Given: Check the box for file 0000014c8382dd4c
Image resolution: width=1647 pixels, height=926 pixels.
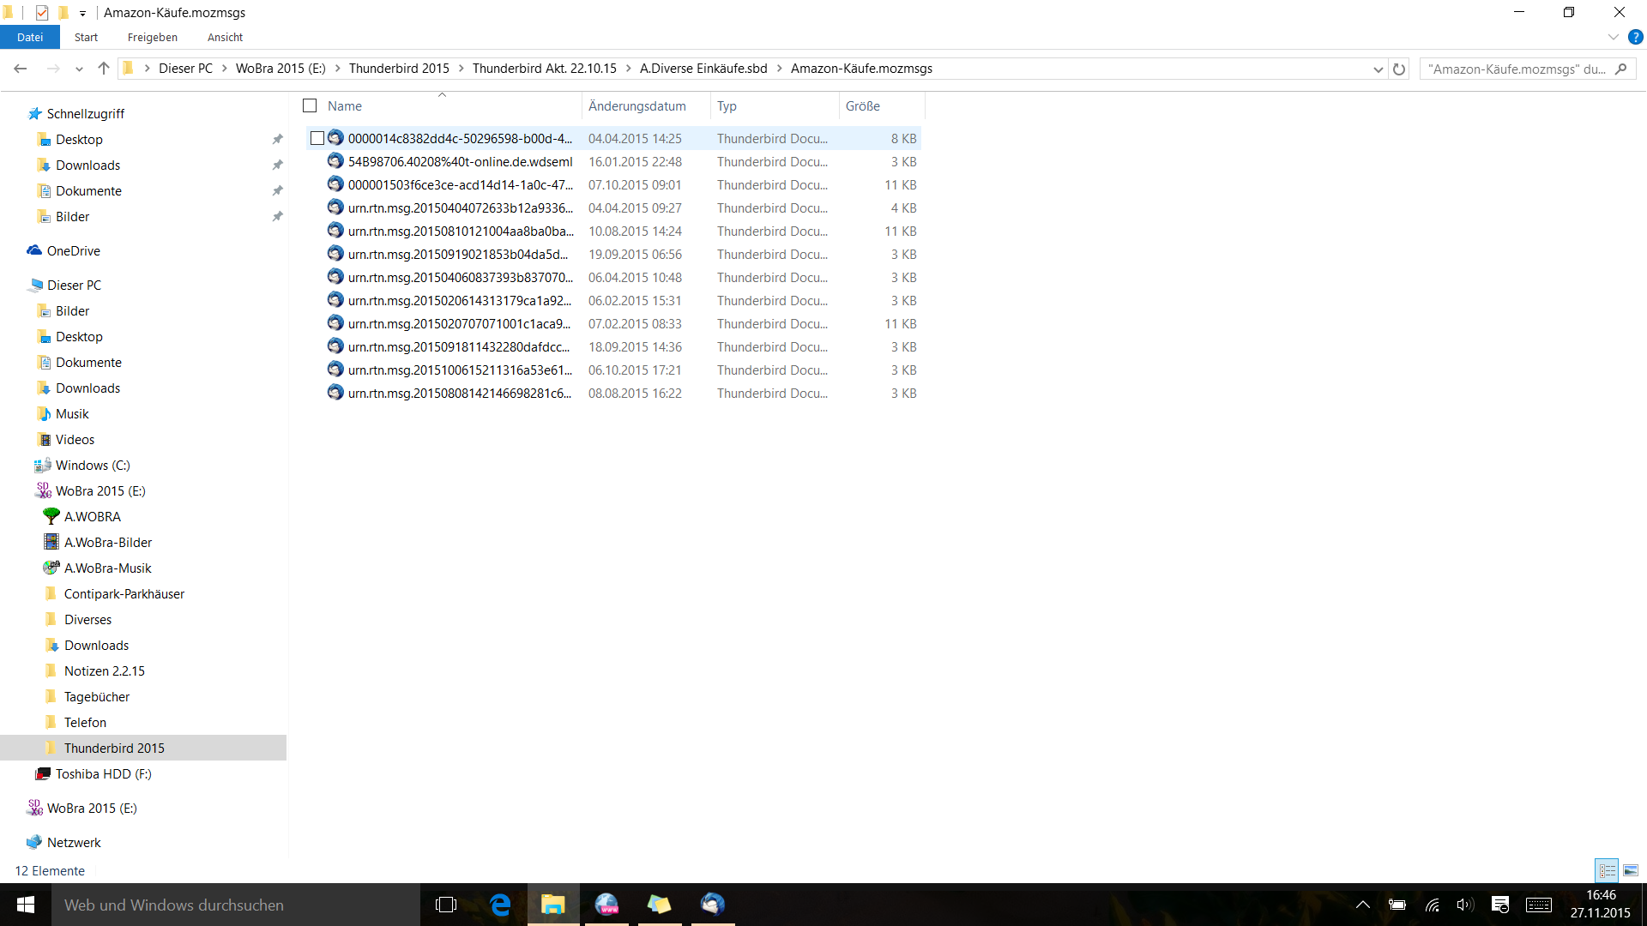Looking at the screenshot, I should point(317,138).
